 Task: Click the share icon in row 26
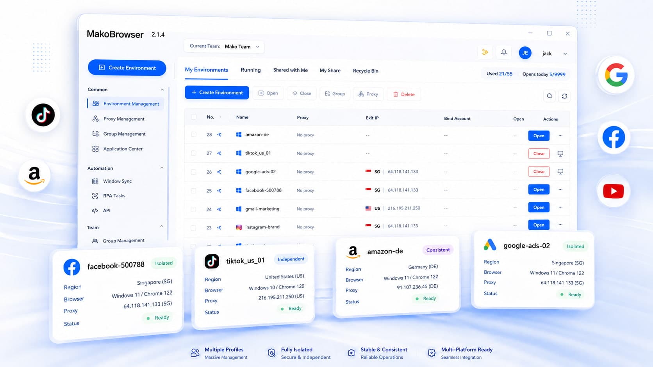click(219, 172)
